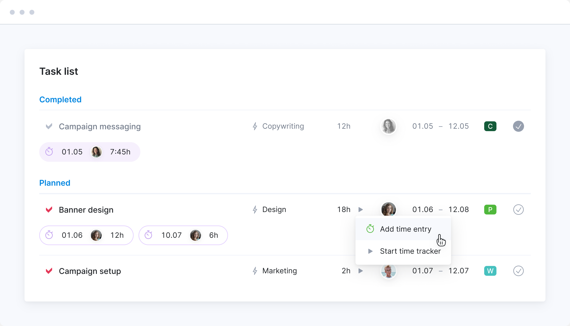
Task: Click the 12.05 end date of Campaign messaging
Action: pos(458,126)
